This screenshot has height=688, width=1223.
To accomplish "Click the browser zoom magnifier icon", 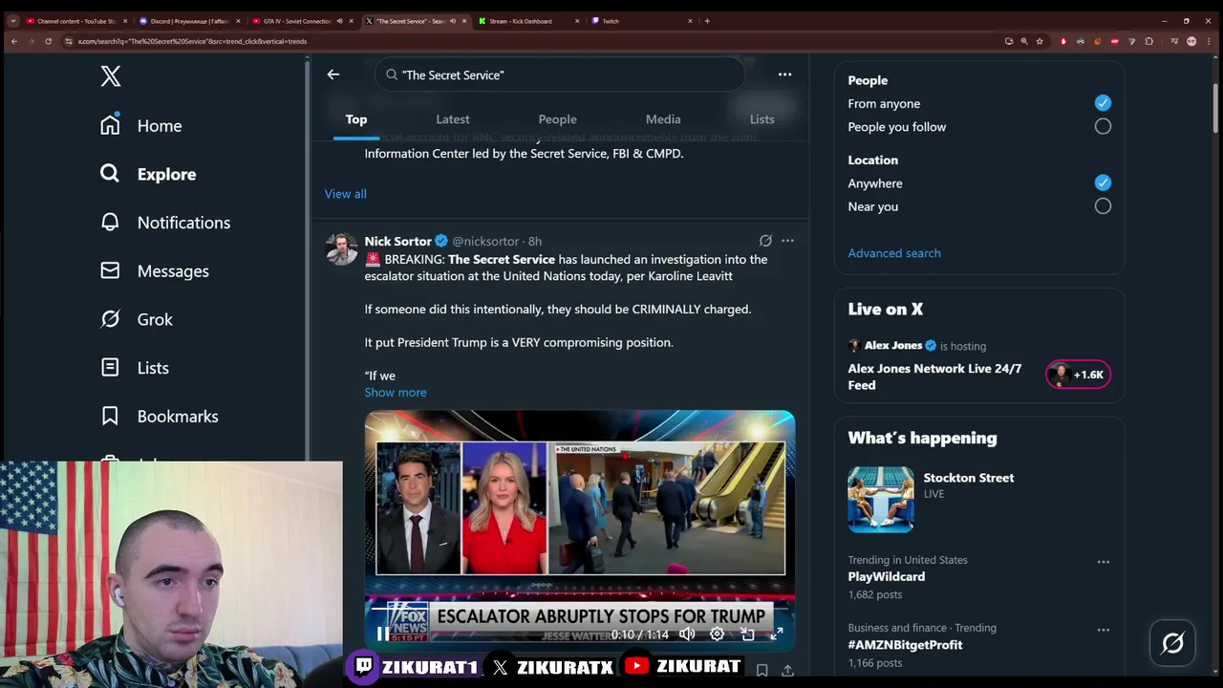I will [x=1024, y=41].
